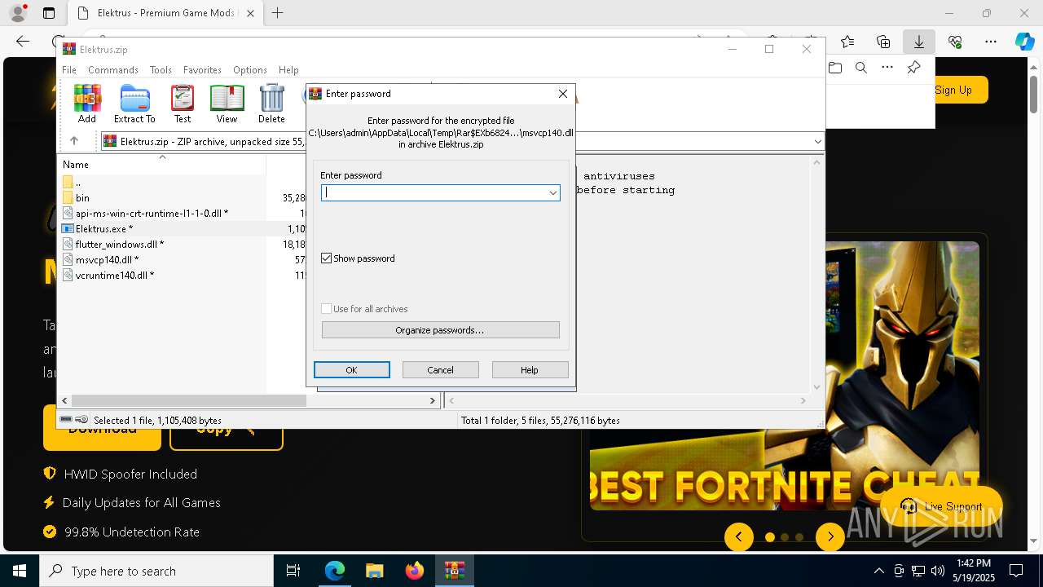The width and height of the screenshot is (1043, 587).
Task: Click the View toolbar icon
Action: [x=227, y=104]
